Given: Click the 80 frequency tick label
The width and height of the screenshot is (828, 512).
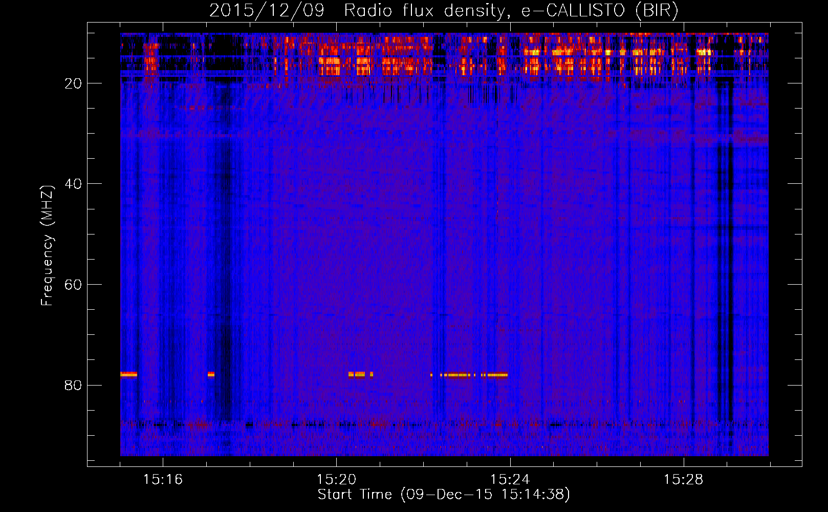Looking at the screenshot, I should (x=74, y=385).
